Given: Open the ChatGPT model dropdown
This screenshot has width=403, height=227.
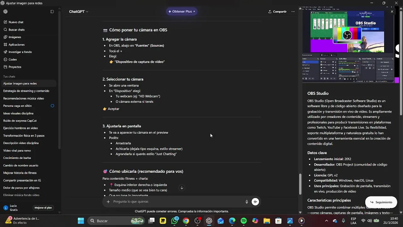Looking at the screenshot, I should (x=79, y=12).
